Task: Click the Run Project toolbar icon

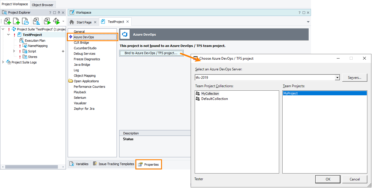Action: [47, 21]
